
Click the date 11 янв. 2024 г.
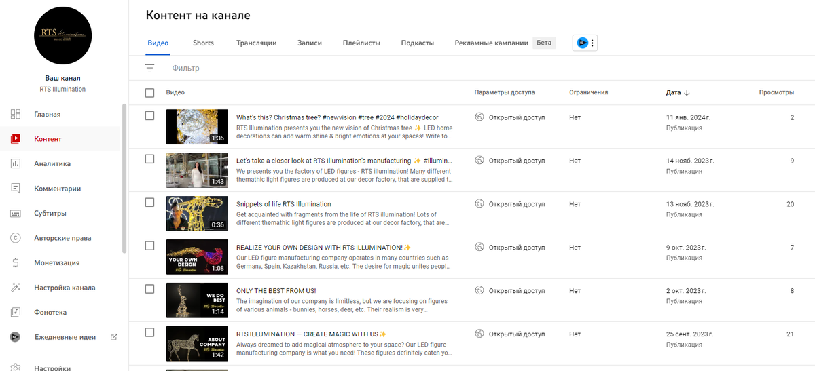tap(688, 118)
